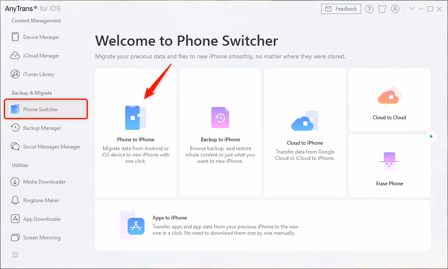Click the help question mark icon
This screenshot has height=269, width=448.
(x=369, y=8)
